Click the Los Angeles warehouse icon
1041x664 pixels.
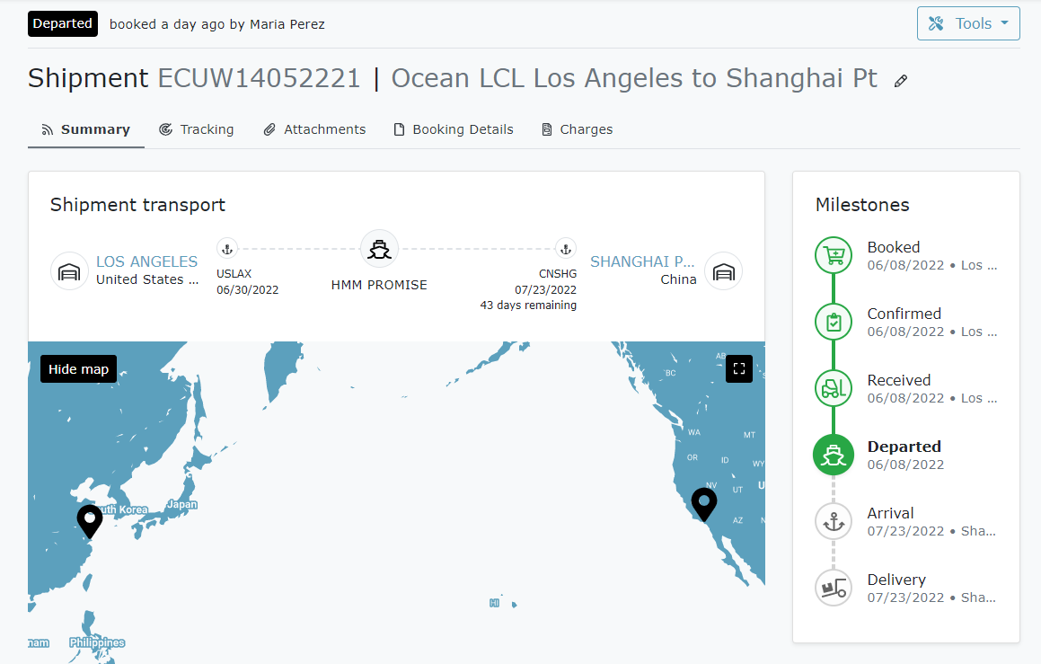pyautogui.click(x=69, y=271)
